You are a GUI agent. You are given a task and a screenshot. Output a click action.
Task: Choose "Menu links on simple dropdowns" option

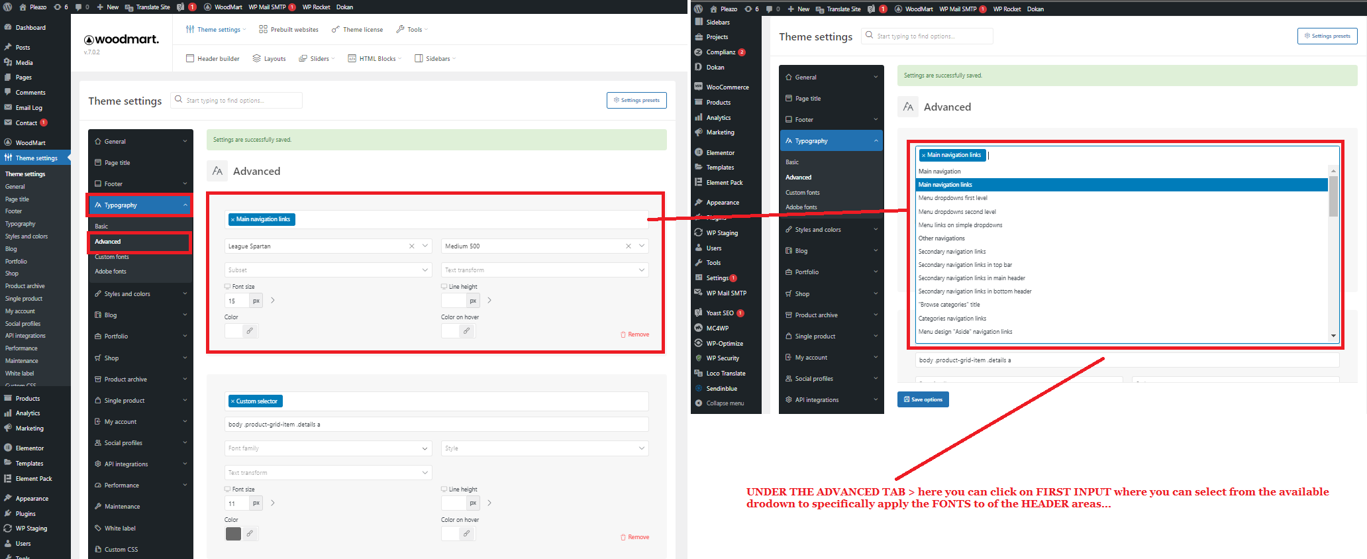click(x=1122, y=225)
